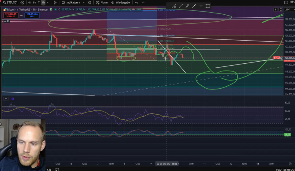The width and height of the screenshot is (295, 171).
Task: Expand the indicator favorites dropdown arrow
Action: click(83, 2)
